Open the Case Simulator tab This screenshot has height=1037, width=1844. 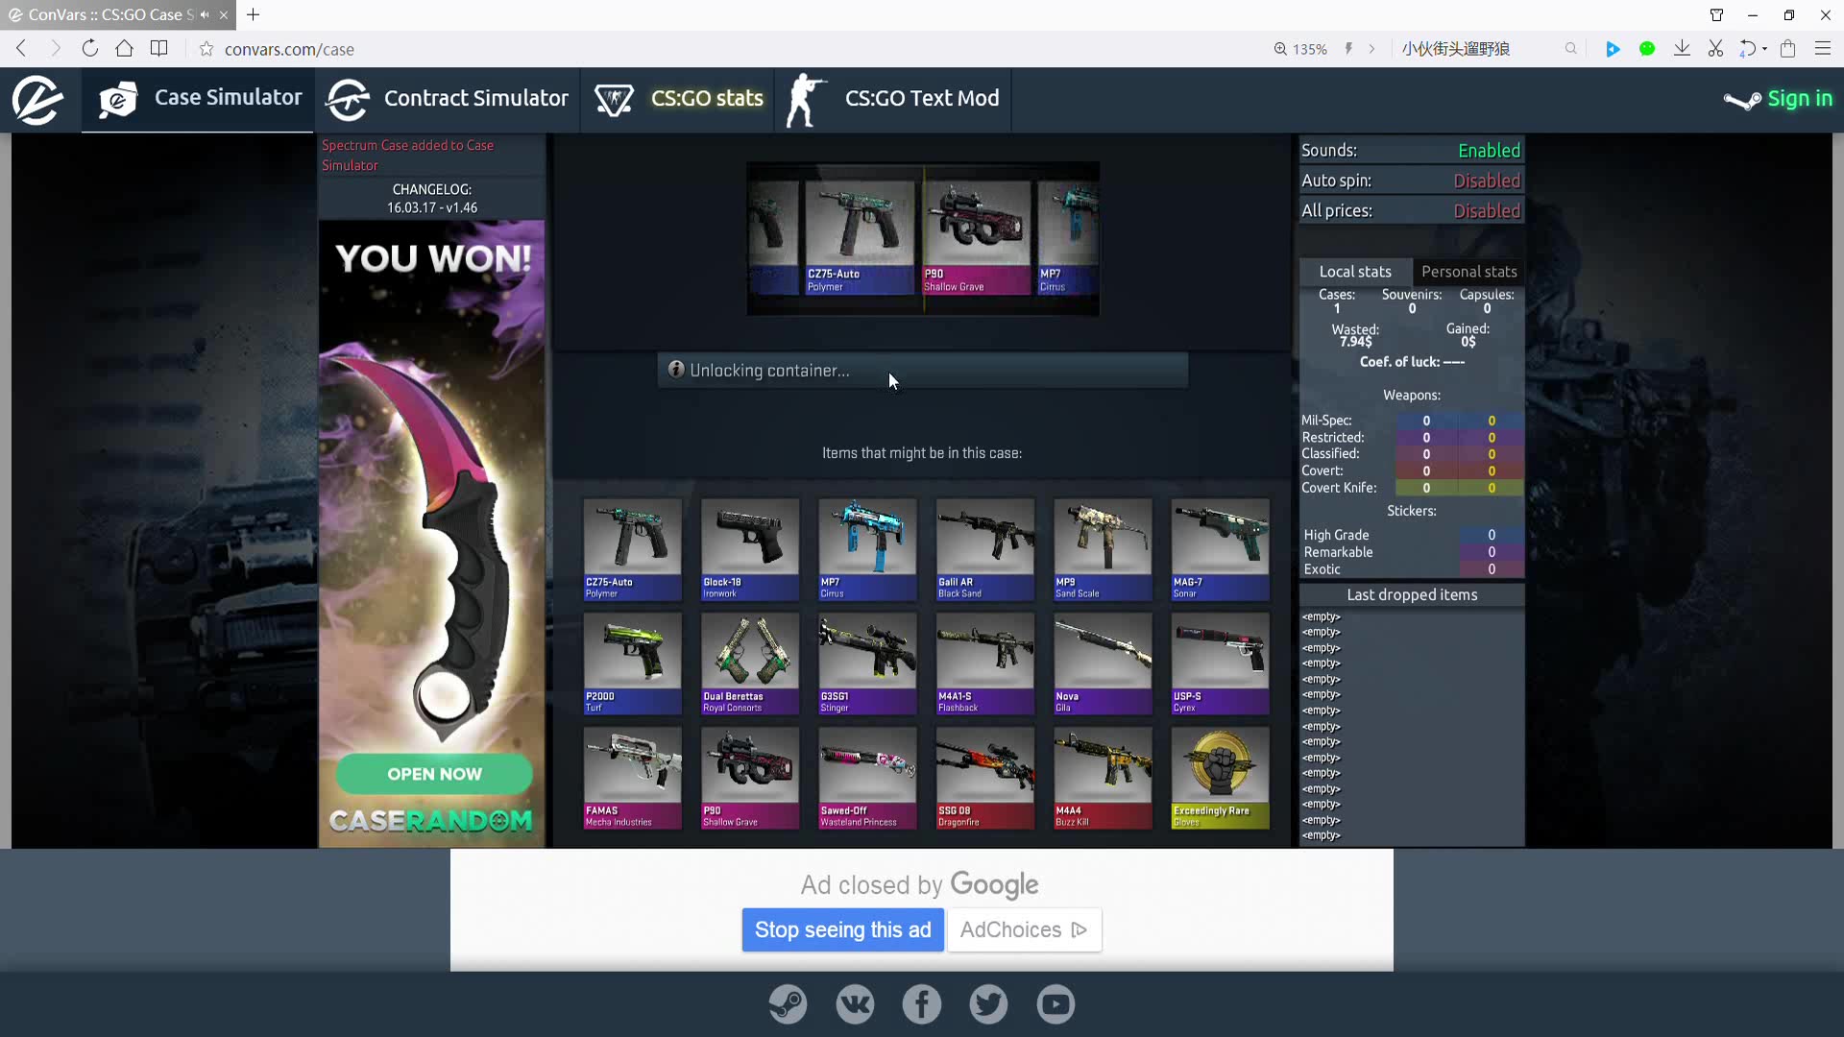[x=199, y=99]
